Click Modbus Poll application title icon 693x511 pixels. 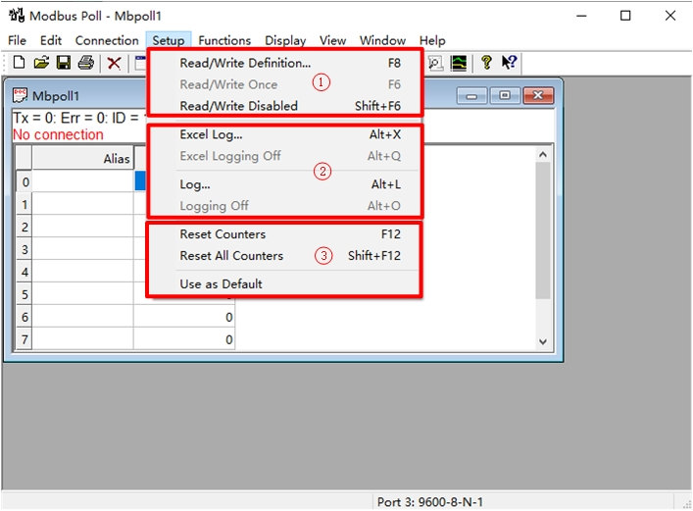click(17, 16)
